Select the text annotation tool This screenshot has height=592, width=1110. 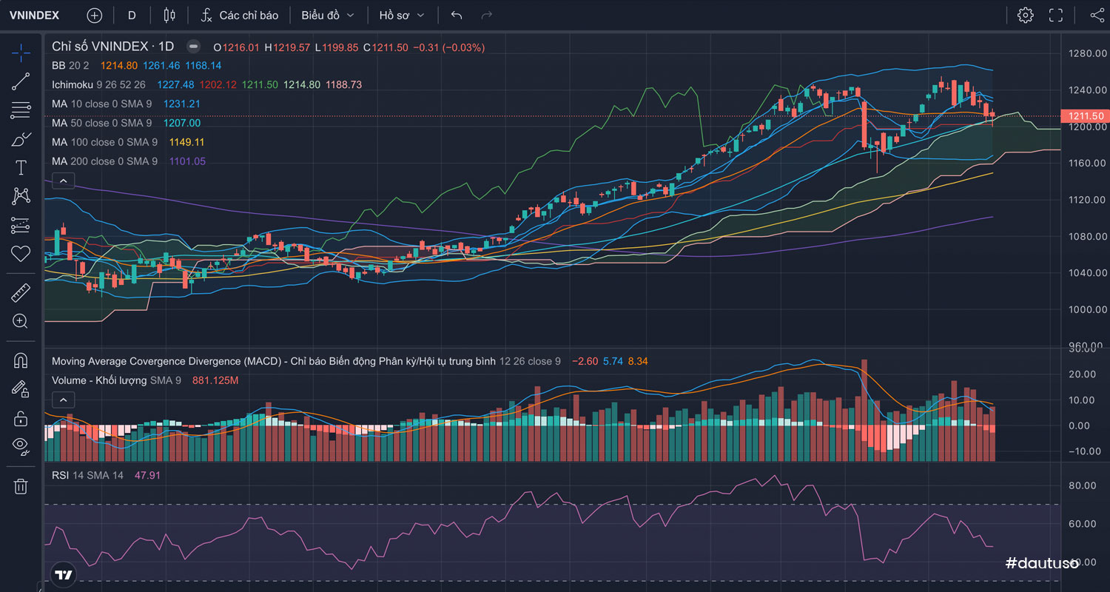click(21, 168)
